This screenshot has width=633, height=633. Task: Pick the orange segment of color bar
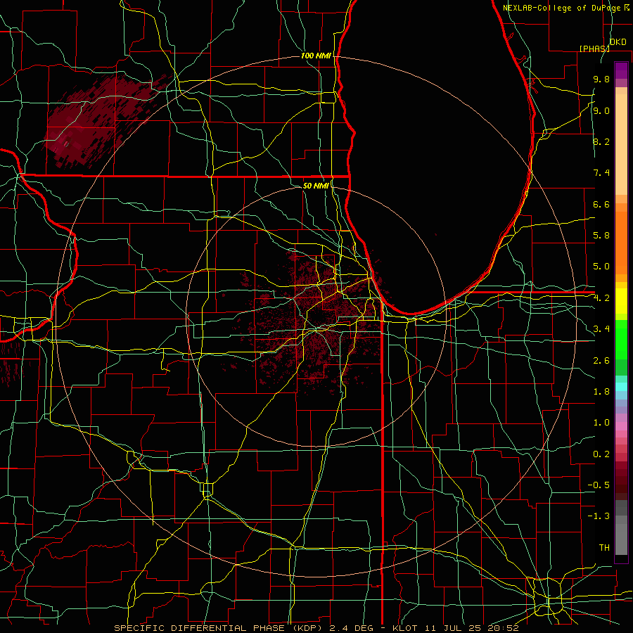click(621, 243)
